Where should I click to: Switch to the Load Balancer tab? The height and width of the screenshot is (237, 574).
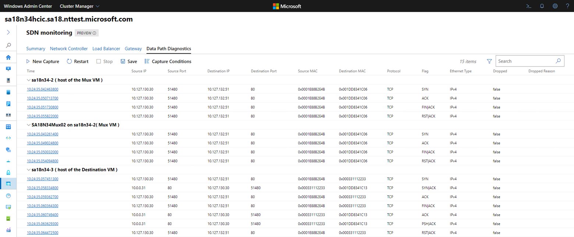pos(106,49)
